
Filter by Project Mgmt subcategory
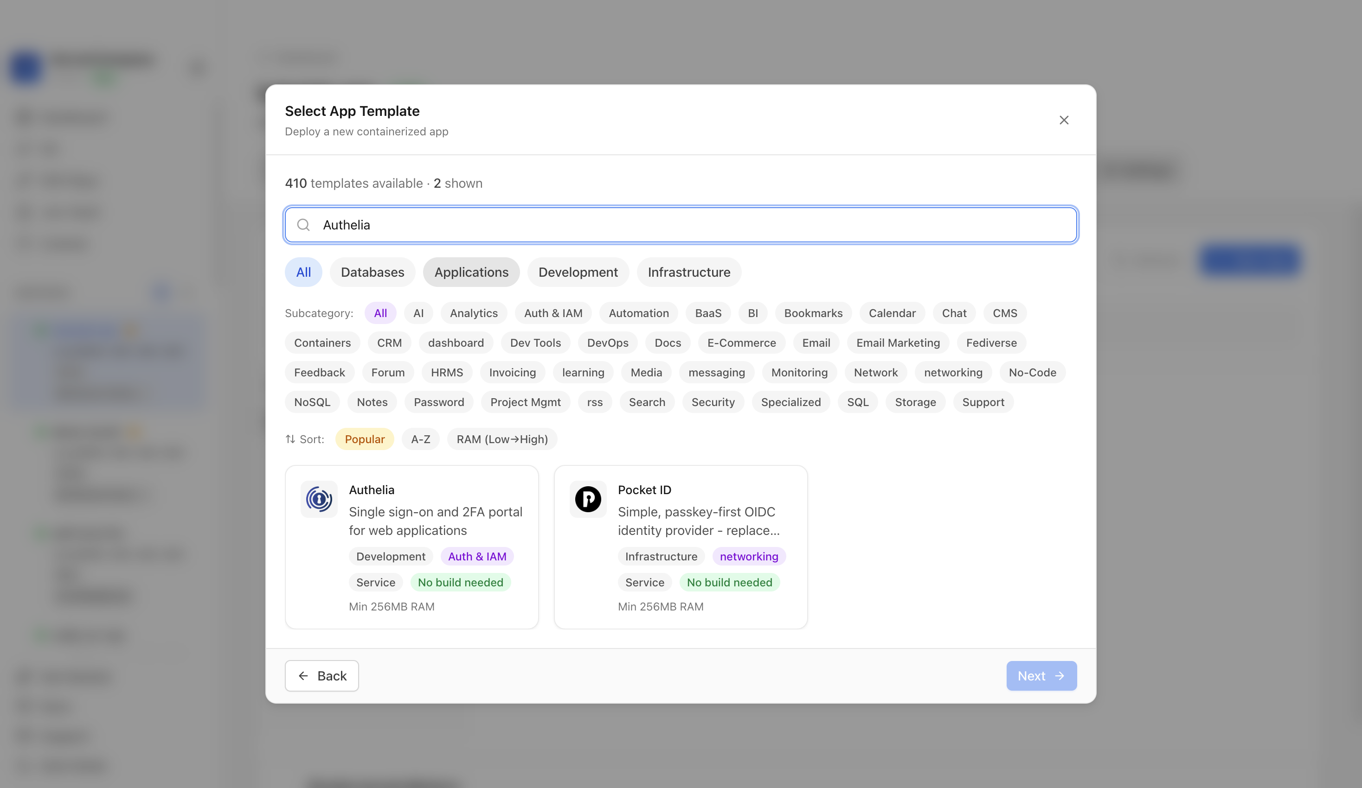click(x=525, y=402)
